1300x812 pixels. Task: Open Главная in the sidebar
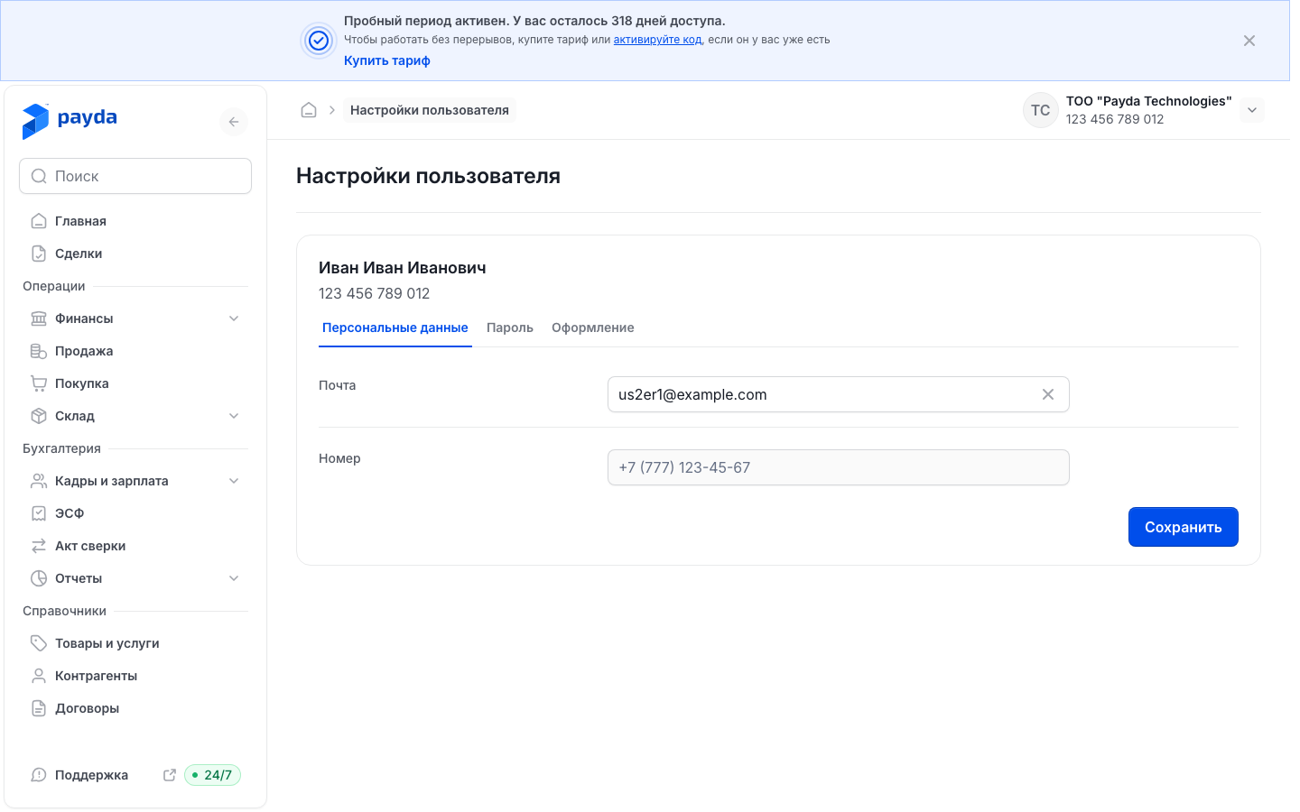coord(135,221)
